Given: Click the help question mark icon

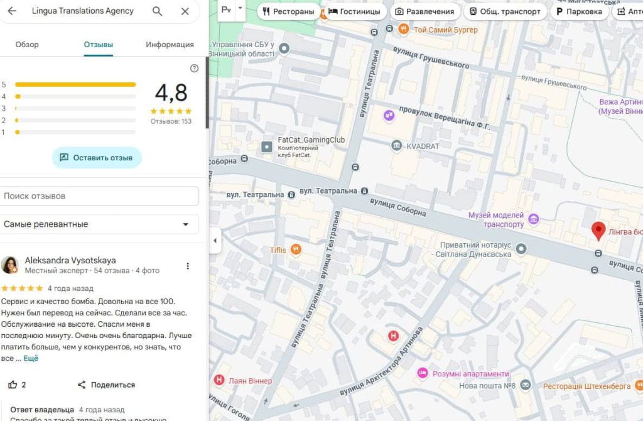Looking at the screenshot, I should [195, 68].
